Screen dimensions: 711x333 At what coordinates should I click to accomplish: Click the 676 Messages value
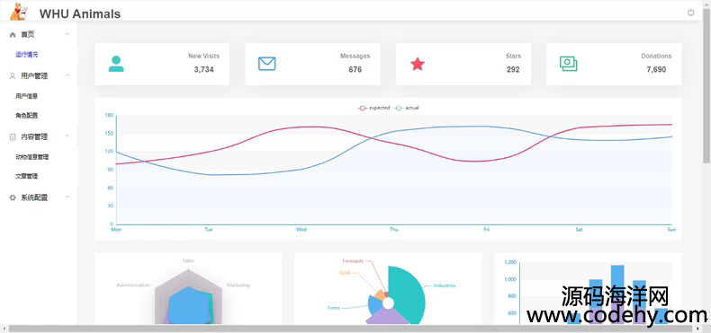[355, 70]
